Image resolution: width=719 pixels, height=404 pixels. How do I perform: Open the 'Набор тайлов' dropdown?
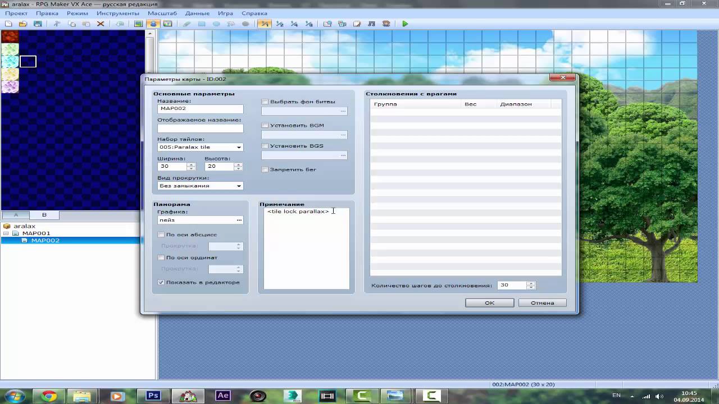[201, 147]
